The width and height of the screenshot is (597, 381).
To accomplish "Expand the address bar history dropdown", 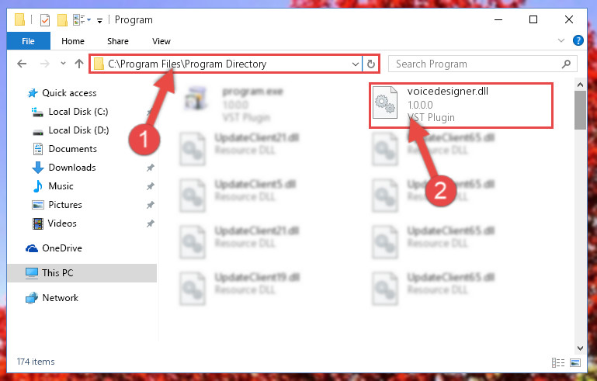I will 356,64.
